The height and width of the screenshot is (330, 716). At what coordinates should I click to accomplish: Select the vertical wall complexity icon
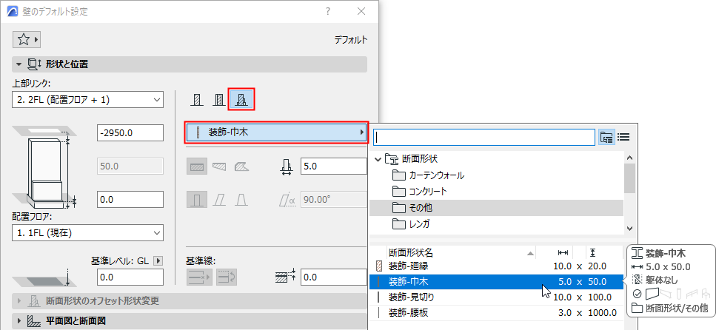pyautogui.click(x=197, y=200)
